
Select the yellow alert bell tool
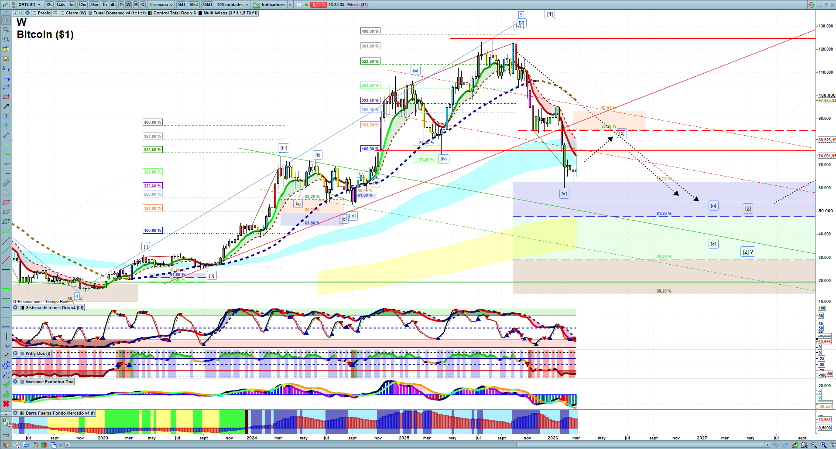[6, 58]
